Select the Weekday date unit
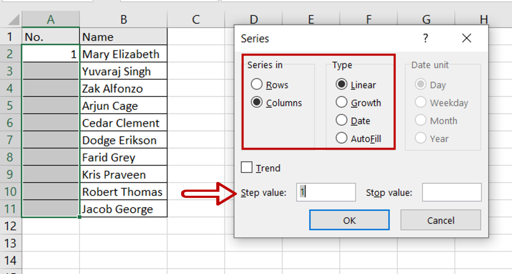512x274 pixels. (x=421, y=102)
